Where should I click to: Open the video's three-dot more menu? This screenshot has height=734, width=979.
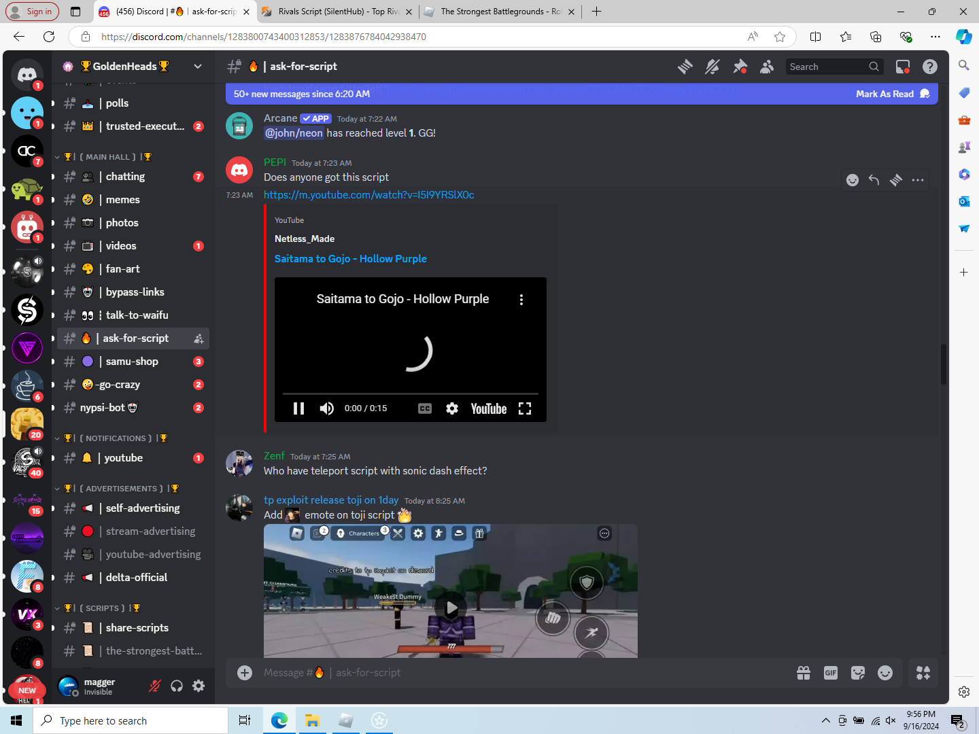click(521, 300)
